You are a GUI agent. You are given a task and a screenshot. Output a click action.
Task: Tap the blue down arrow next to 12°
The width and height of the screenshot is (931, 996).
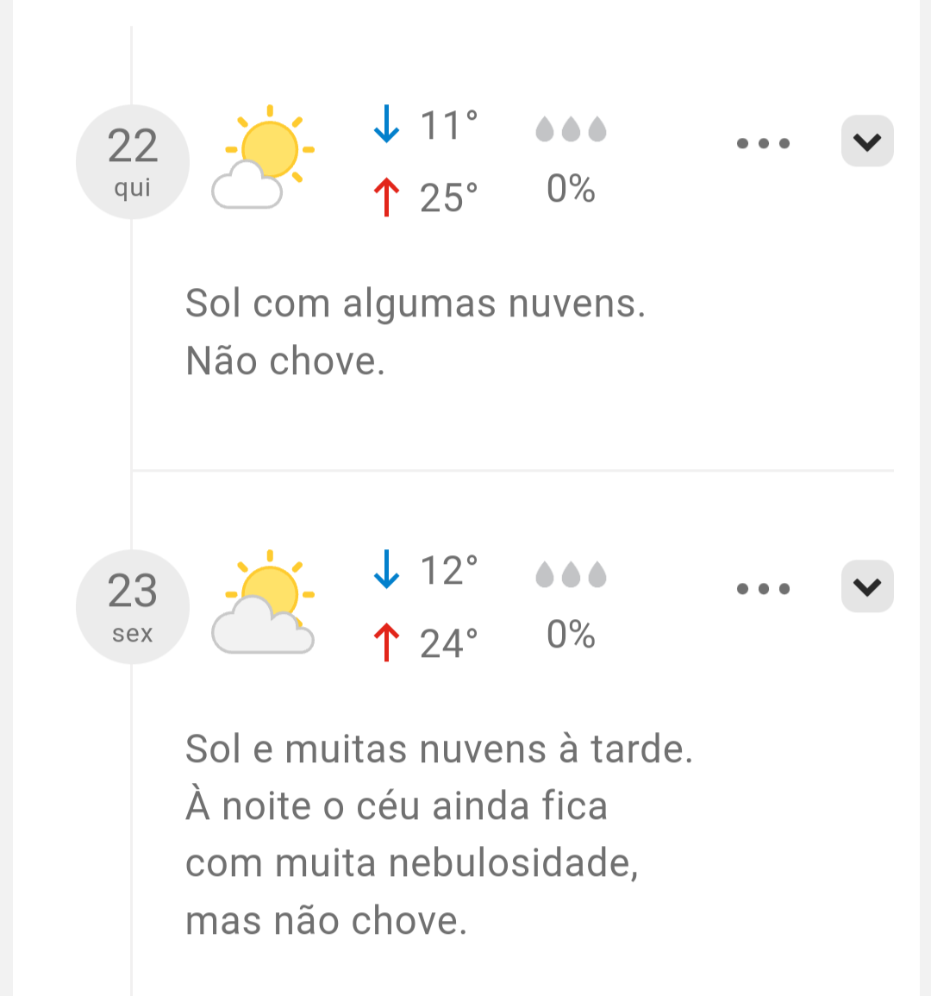[386, 569]
